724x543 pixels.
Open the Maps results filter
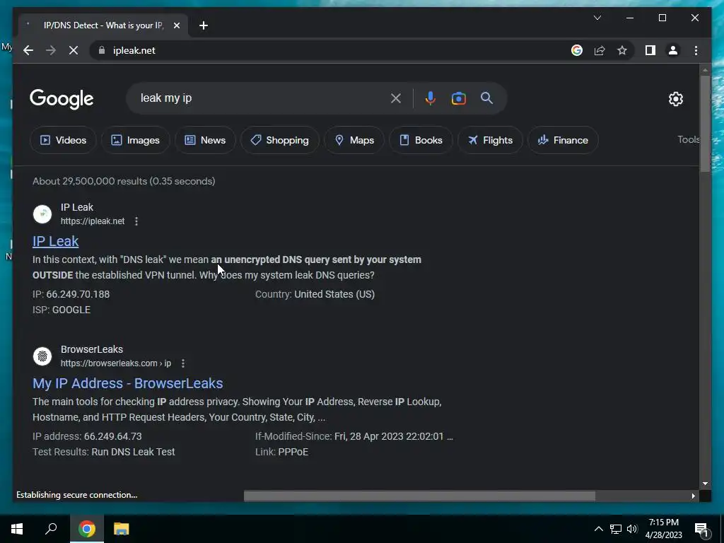pos(354,140)
